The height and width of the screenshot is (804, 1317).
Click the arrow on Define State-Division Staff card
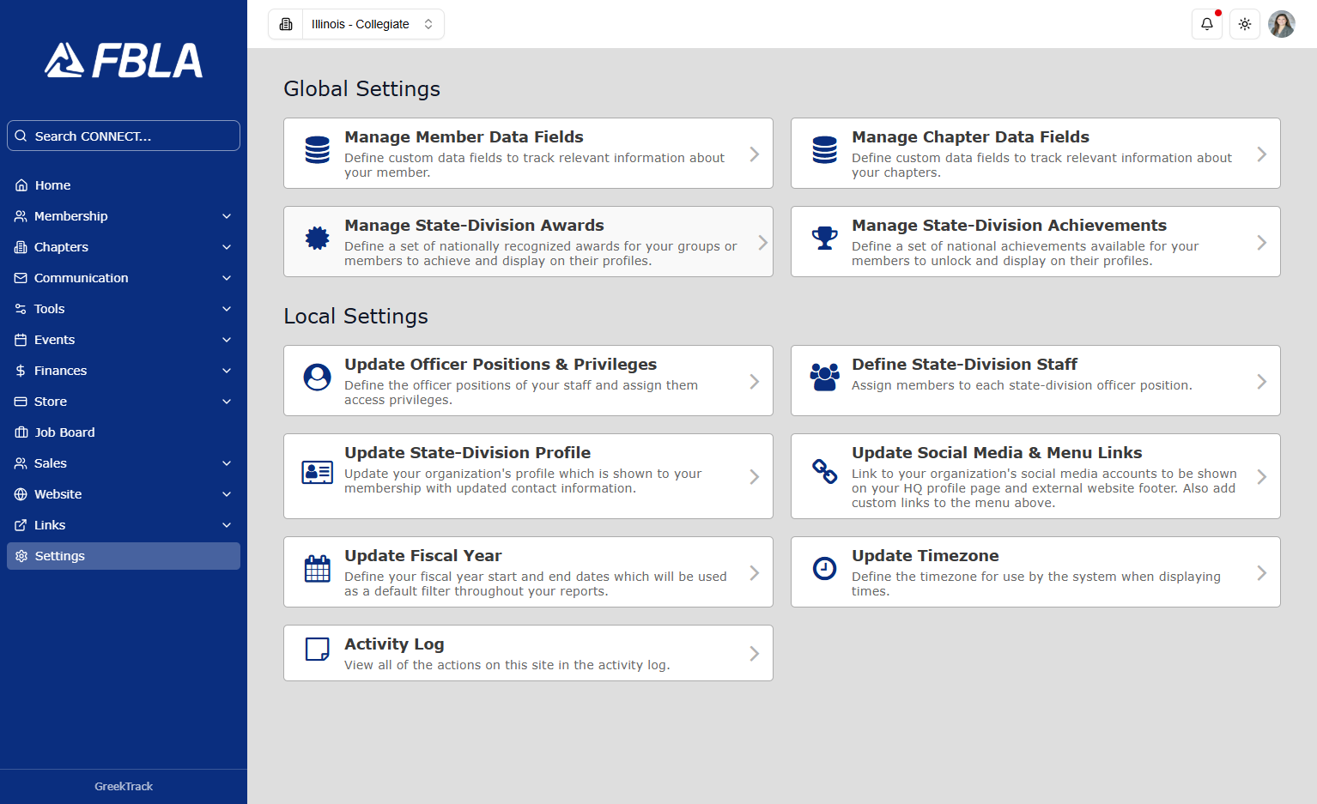[x=1261, y=382]
